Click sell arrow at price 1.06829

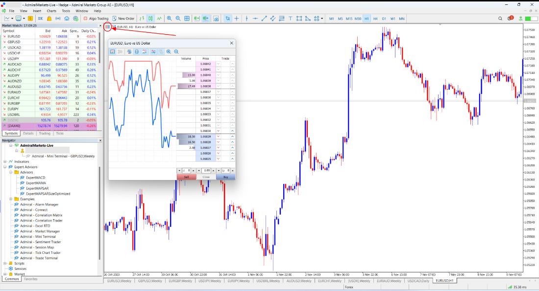coord(218,136)
